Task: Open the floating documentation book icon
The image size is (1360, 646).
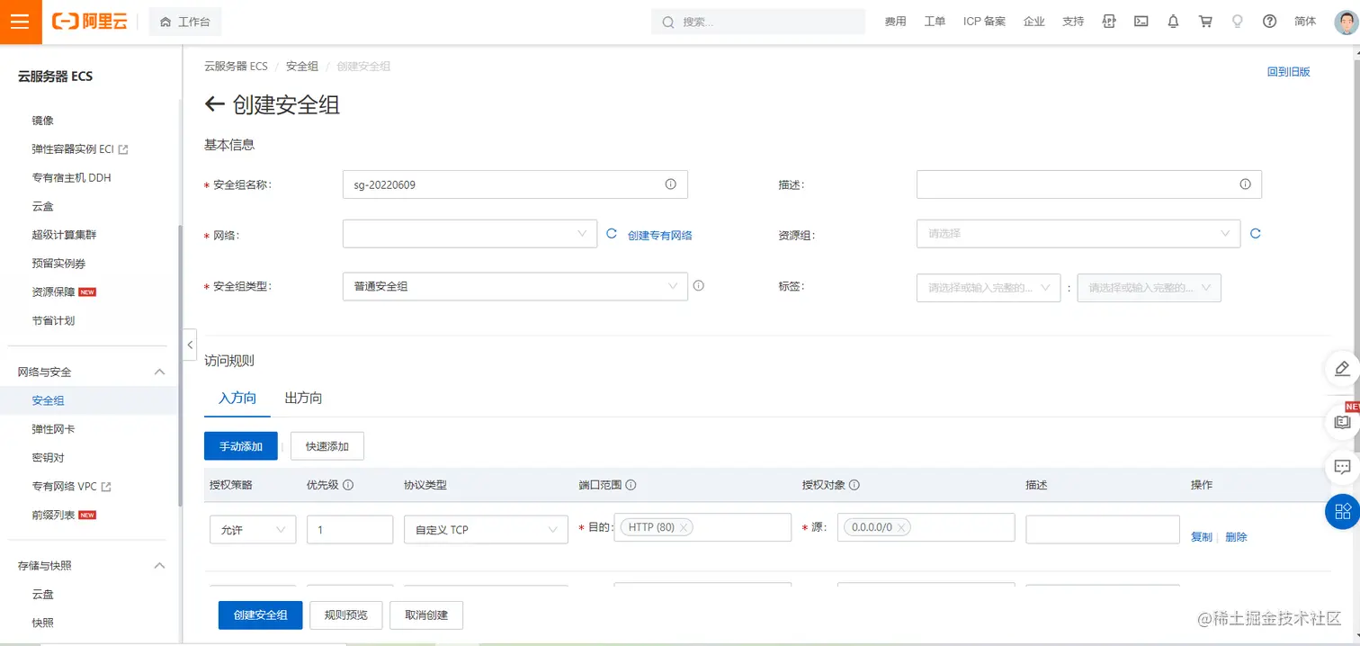Action: tap(1342, 421)
